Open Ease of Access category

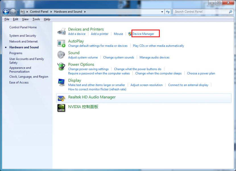pos(19,82)
